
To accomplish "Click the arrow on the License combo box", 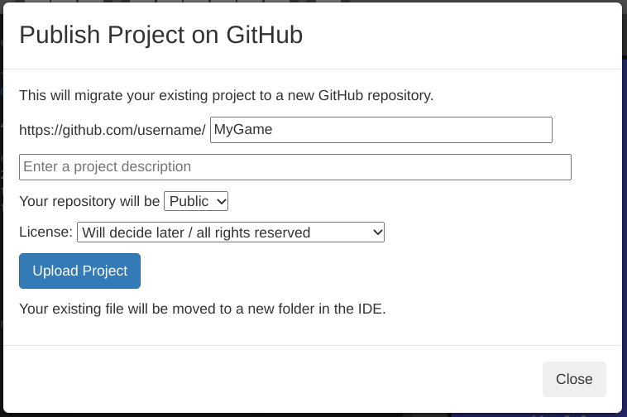I will (377, 232).
